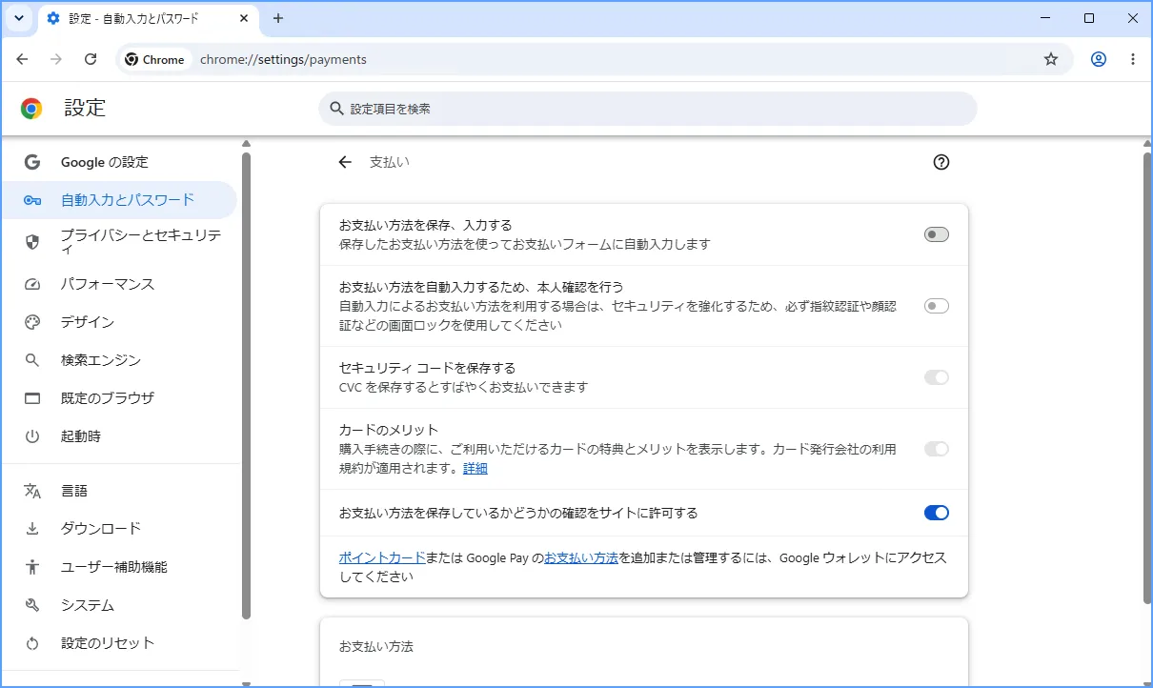Open パフォーマンス settings
The height and width of the screenshot is (688, 1153).
[119, 284]
